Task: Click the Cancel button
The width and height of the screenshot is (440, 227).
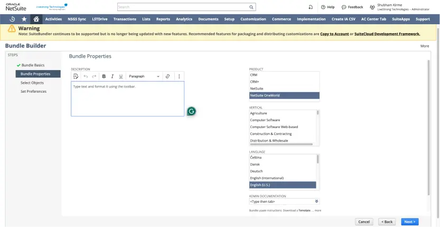Action: (364, 222)
